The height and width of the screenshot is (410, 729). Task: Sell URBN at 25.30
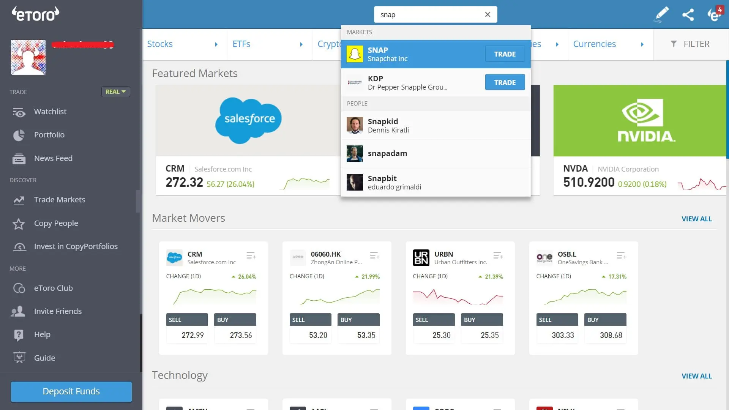(x=434, y=328)
